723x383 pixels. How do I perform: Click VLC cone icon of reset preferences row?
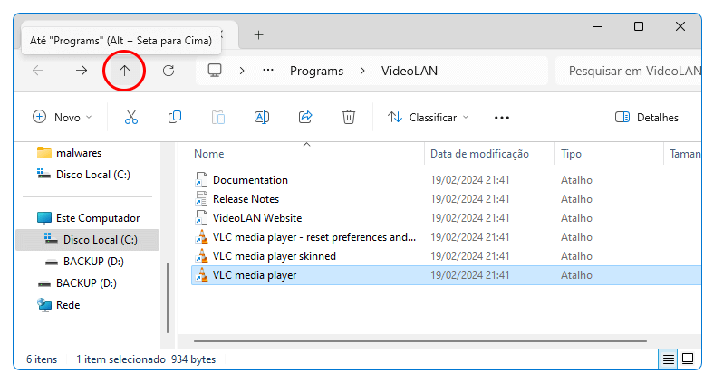[x=201, y=237]
